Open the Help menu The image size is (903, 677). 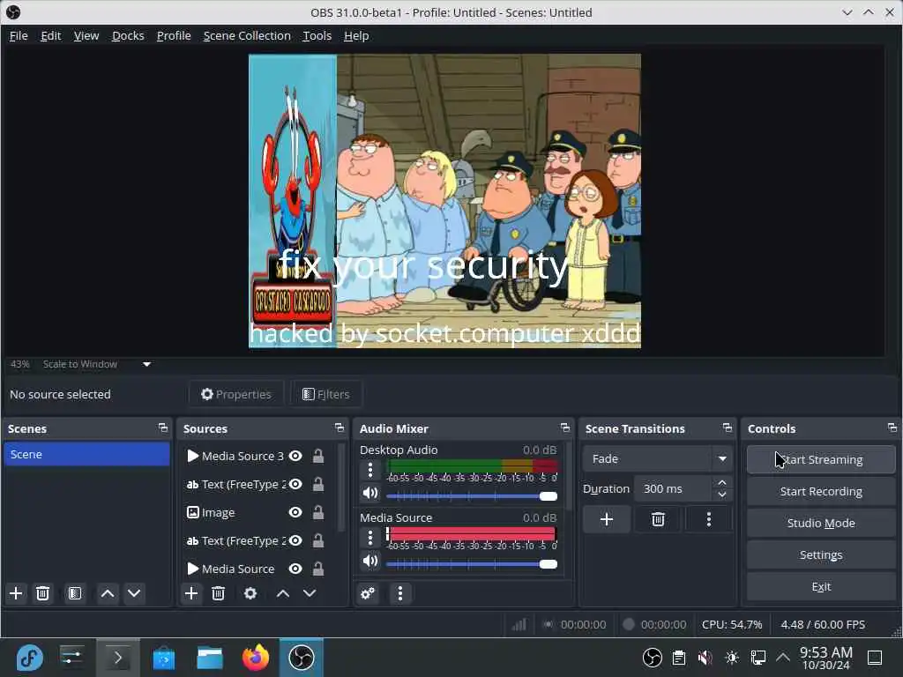coord(356,35)
